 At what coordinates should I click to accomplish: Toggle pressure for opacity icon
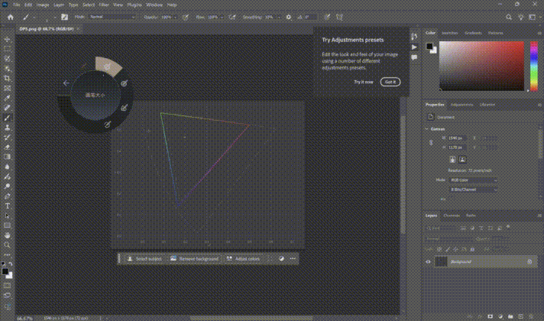[186, 17]
